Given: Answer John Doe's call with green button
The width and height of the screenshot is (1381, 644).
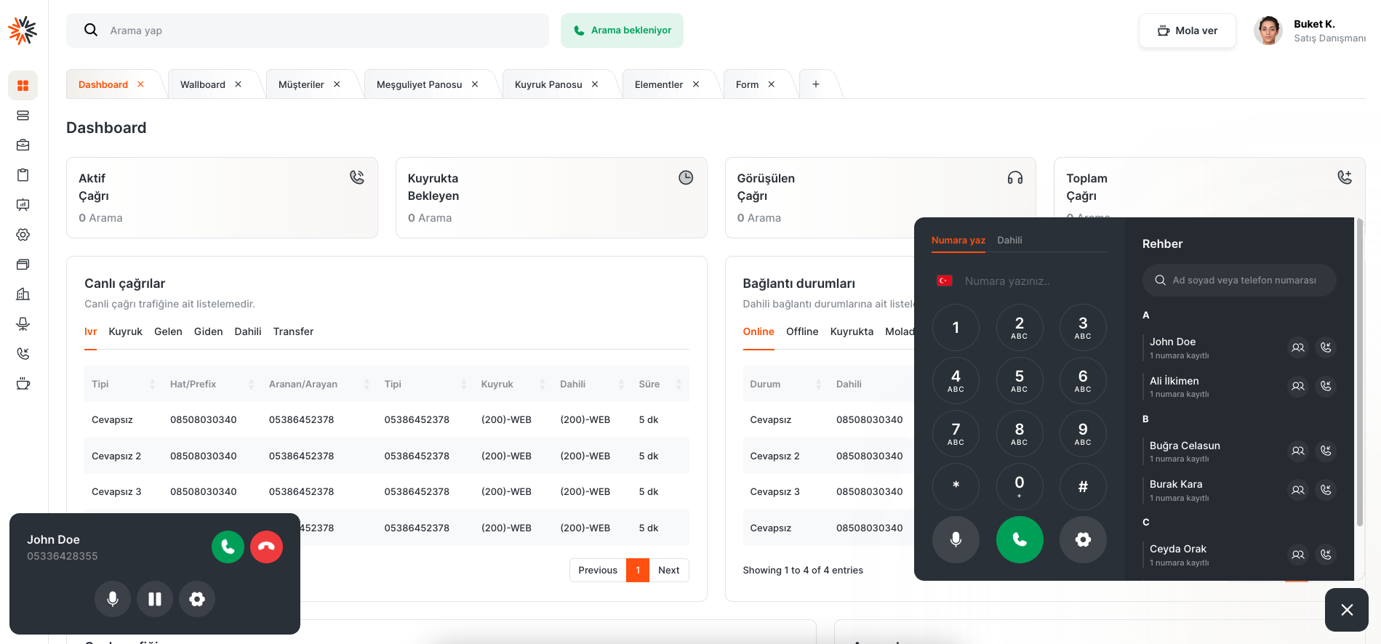Looking at the screenshot, I should click(228, 547).
